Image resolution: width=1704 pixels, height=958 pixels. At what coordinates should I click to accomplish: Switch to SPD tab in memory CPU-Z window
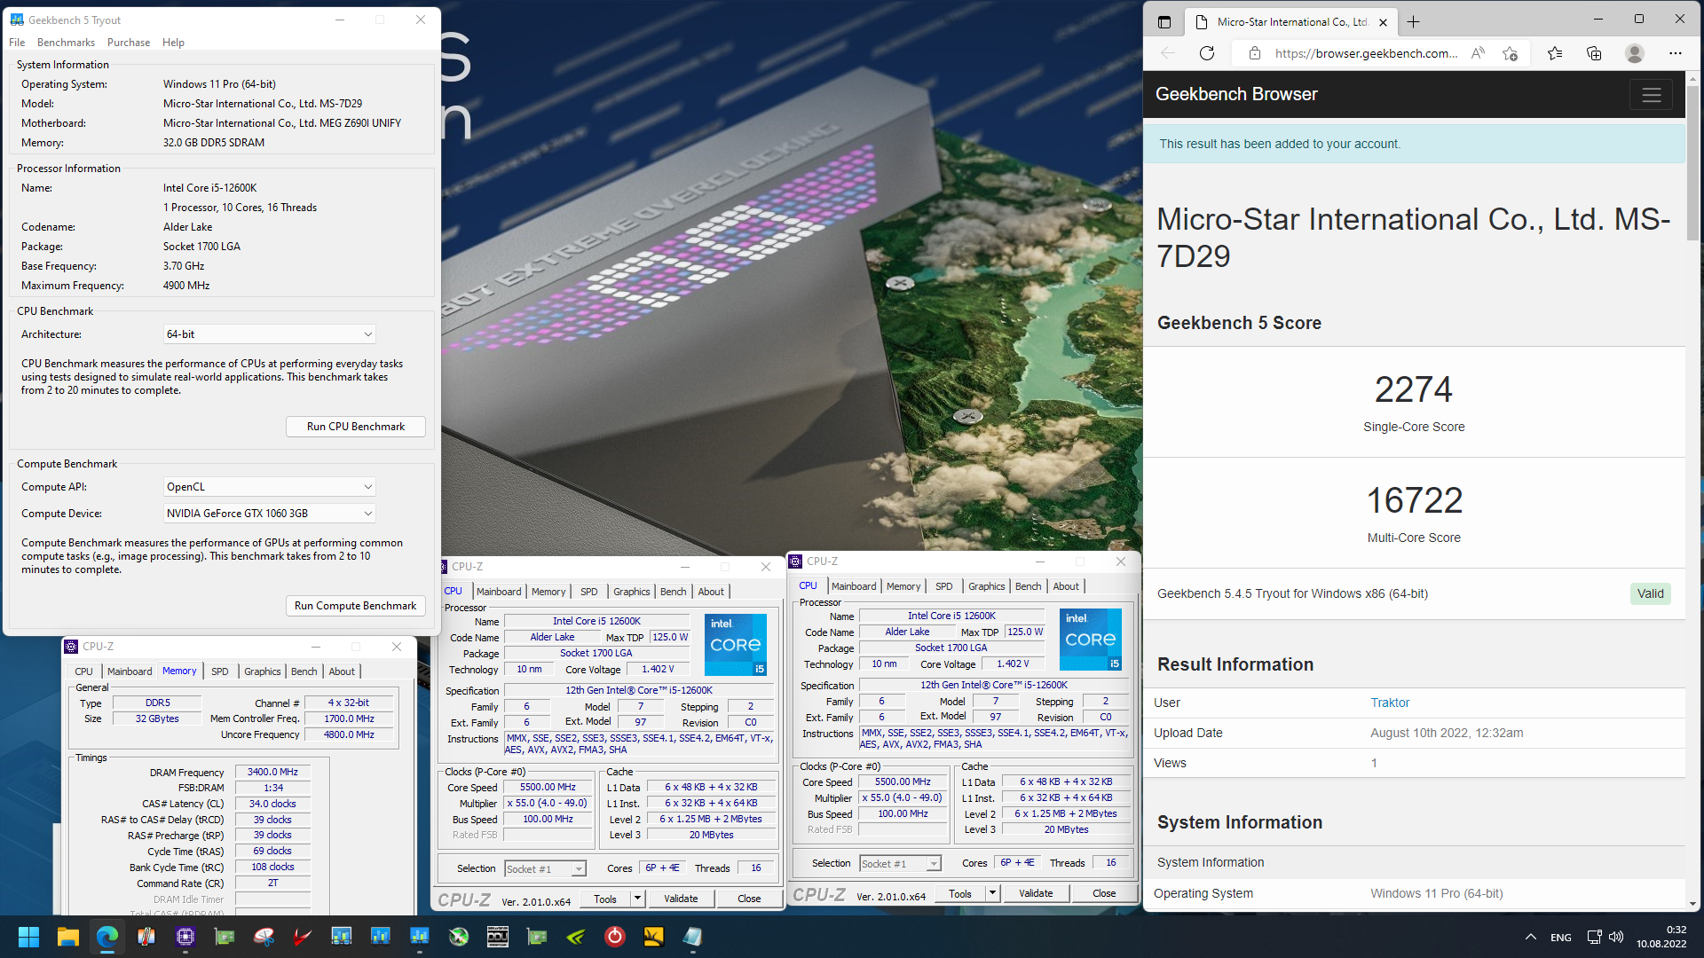click(x=220, y=671)
